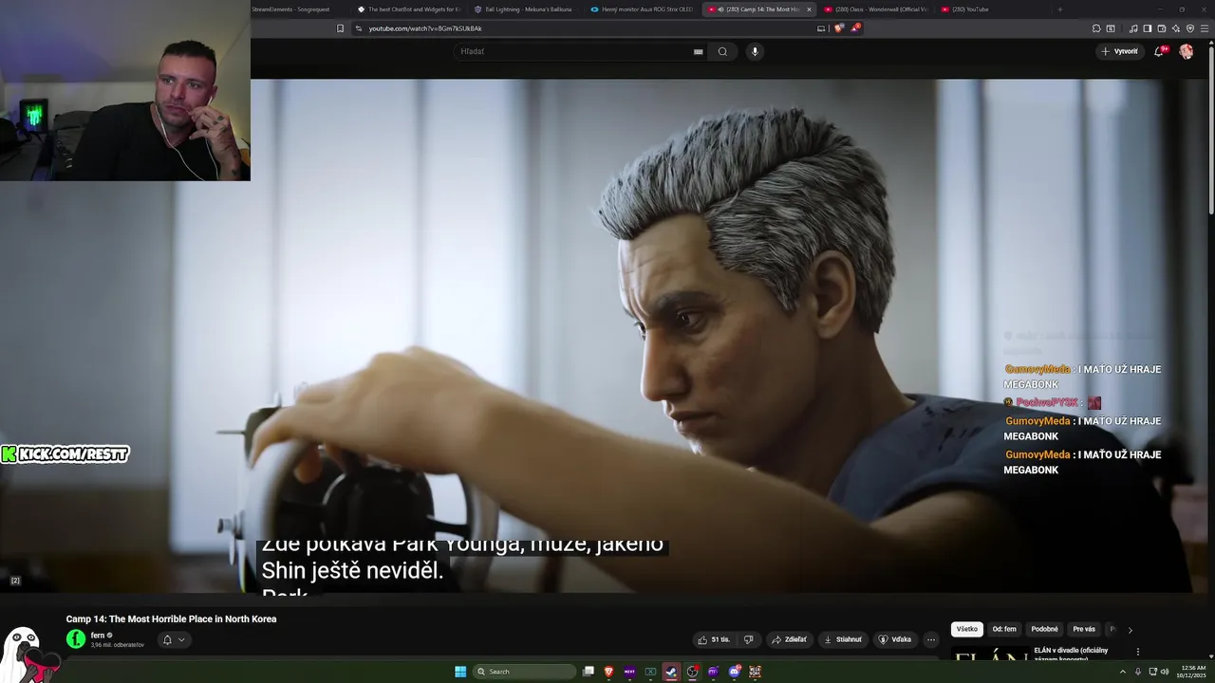Image resolution: width=1215 pixels, height=683 pixels.
Task: Click the Brave Shields lion icon
Action: click(x=839, y=28)
